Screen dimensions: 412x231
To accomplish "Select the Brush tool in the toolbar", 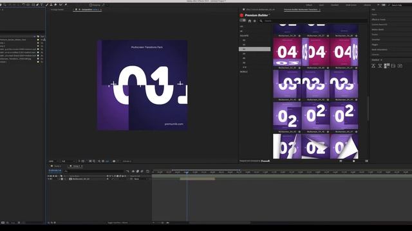I will pos(46,5).
